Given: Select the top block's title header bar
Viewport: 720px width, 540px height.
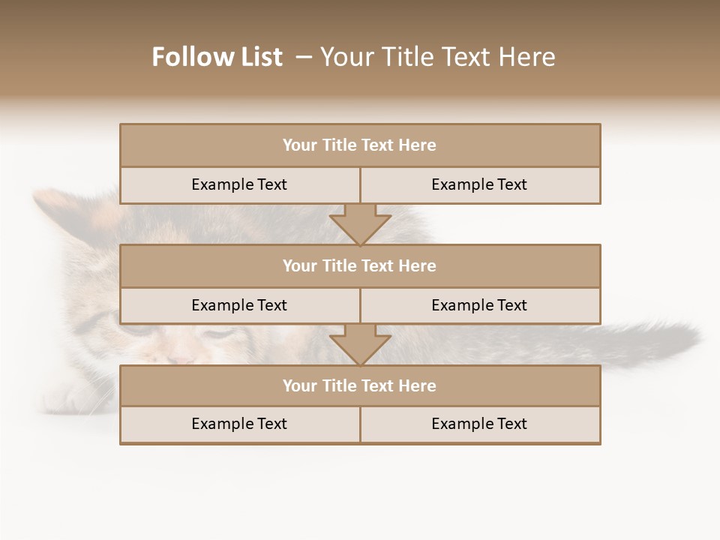Looking at the screenshot, I should click(x=360, y=145).
